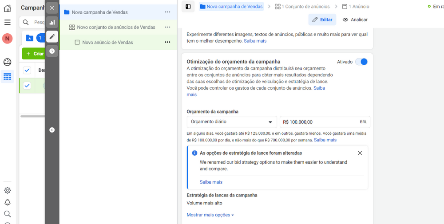Uncheck the selected campaign row checkbox
This screenshot has height=224, width=444.
(27, 86)
